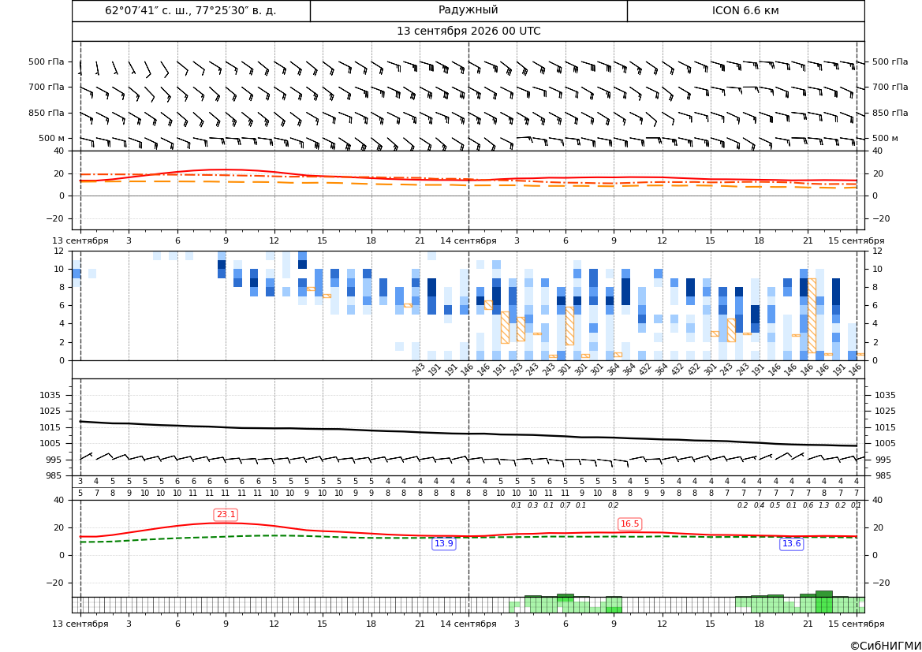This screenshot has width=922, height=652.
Task: Click the tall hatched orange bar in cloud panel
Action: click(x=812, y=315)
